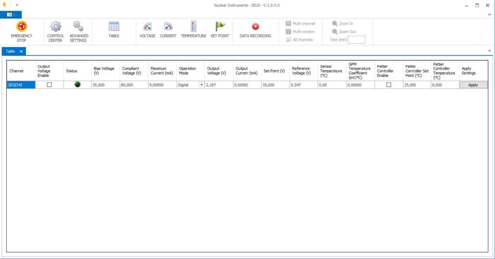Click Maximum Current cell 9,00000
Viewport: 495px width, 259px height.
coord(162,85)
